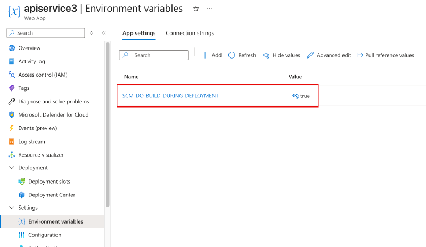Screen dimensions: 426x247
Task: Open Microsoft Defender for Cloud
Action: [x=53, y=114]
